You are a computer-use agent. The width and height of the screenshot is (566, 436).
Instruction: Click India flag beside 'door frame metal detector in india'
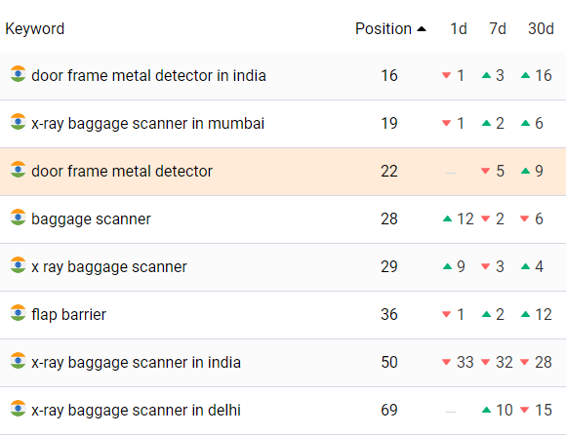tap(18, 74)
